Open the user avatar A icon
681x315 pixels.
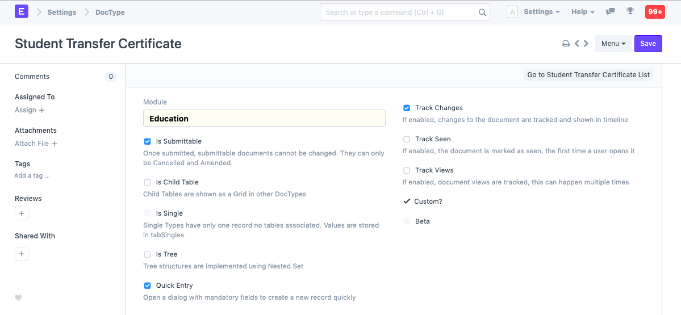coord(512,12)
